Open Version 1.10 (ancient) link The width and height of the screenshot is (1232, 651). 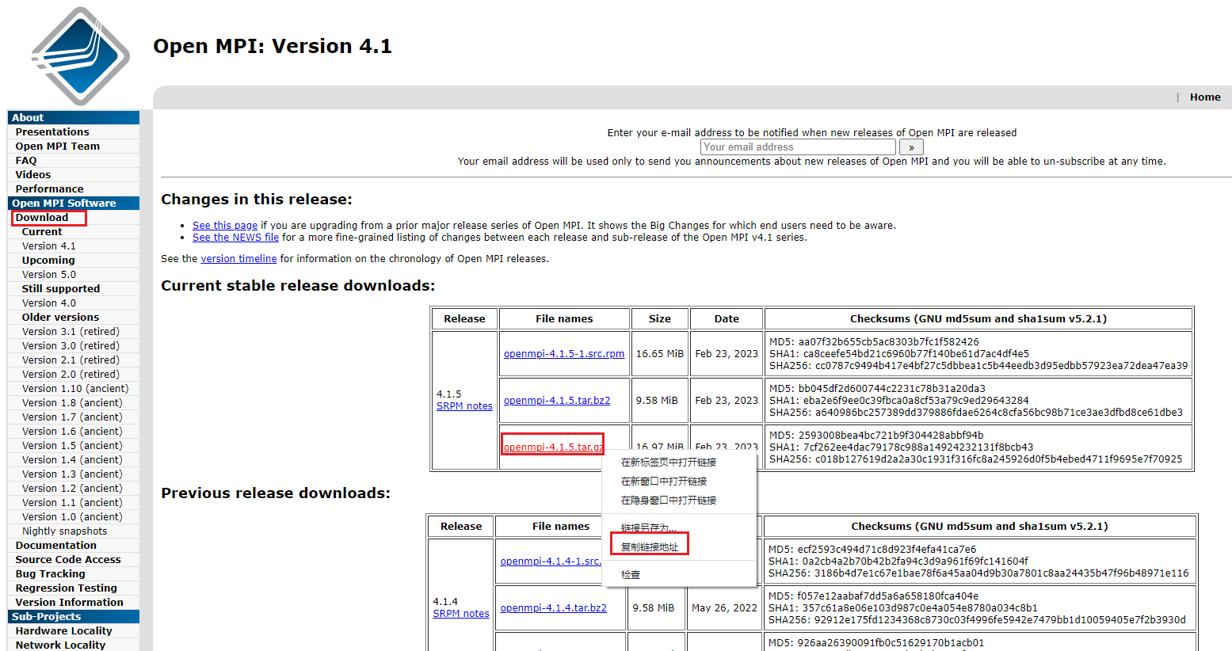tap(75, 389)
